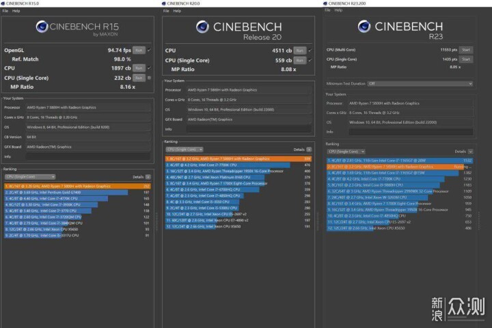The width and height of the screenshot is (492, 328).
Task: Select Xeon CPU E5-2697 v2 row in R23
Action: [x=400, y=222]
